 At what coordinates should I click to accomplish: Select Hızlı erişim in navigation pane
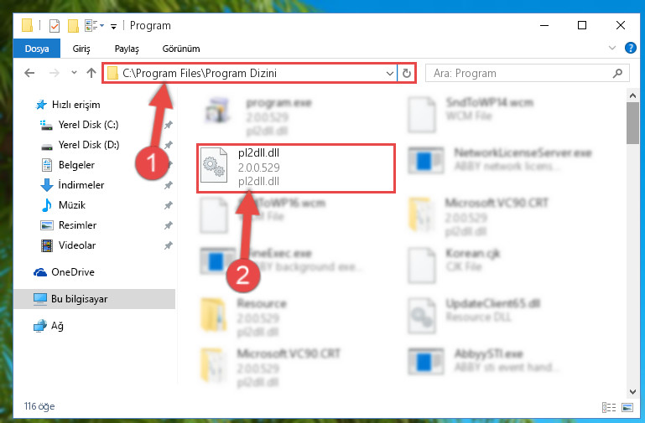(68, 105)
